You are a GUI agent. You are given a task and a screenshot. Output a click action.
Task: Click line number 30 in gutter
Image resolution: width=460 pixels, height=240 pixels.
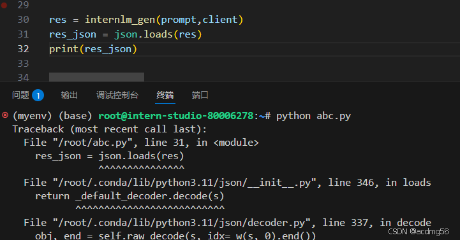pos(23,20)
